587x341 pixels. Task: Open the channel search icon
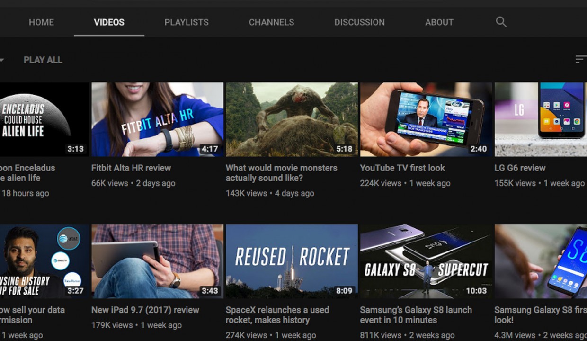[x=501, y=22]
